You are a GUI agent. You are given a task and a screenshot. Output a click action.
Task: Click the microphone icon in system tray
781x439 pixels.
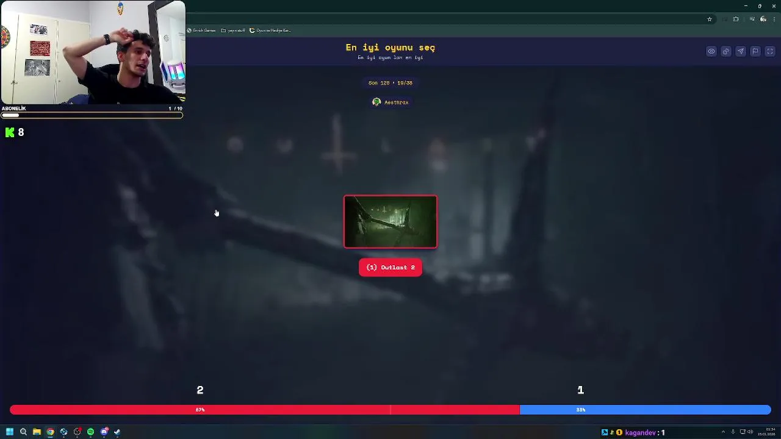point(733,432)
